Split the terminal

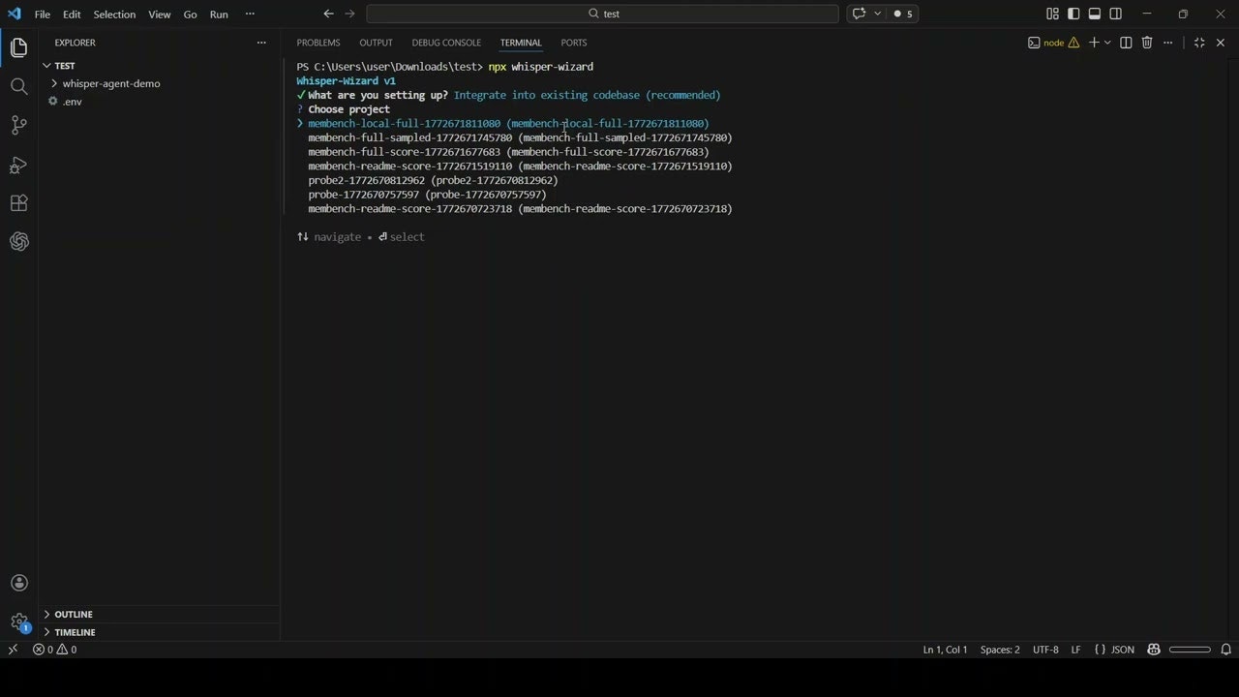click(x=1126, y=43)
